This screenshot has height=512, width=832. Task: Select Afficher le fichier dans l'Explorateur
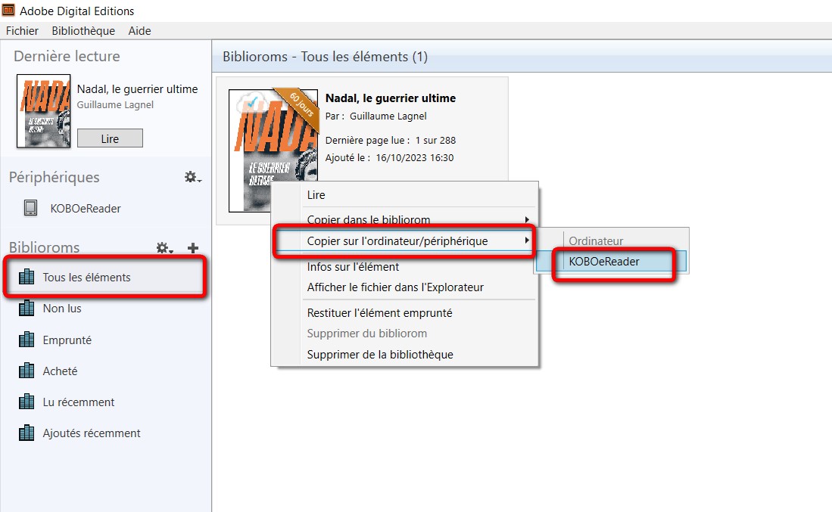[394, 287]
